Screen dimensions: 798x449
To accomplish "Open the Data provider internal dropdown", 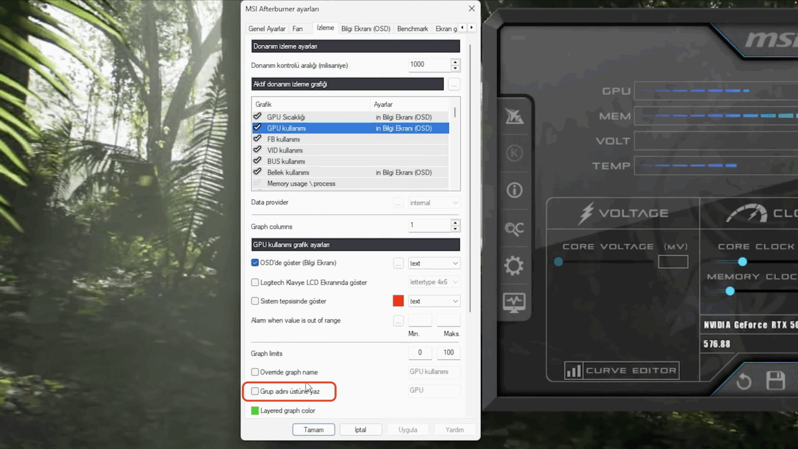I will click(433, 202).
